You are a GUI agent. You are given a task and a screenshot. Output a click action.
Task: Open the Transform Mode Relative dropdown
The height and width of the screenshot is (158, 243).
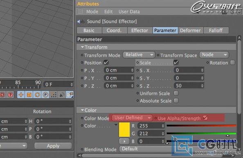pos(139,55)
